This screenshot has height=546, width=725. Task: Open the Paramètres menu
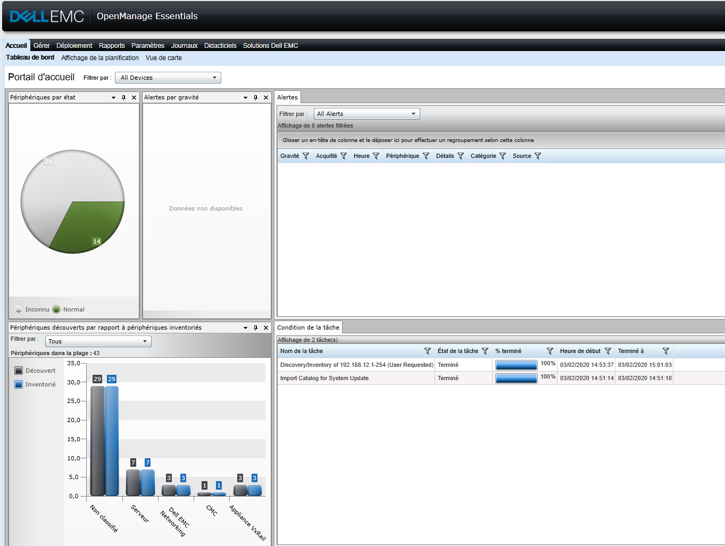pos(148,46)
